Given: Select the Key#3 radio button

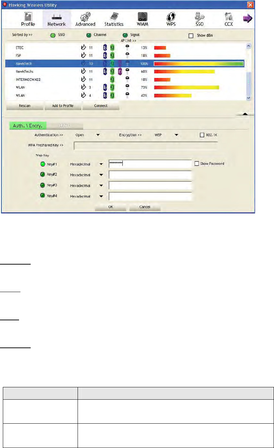Looking at the screenshot, I should click(x=43, y=185).
